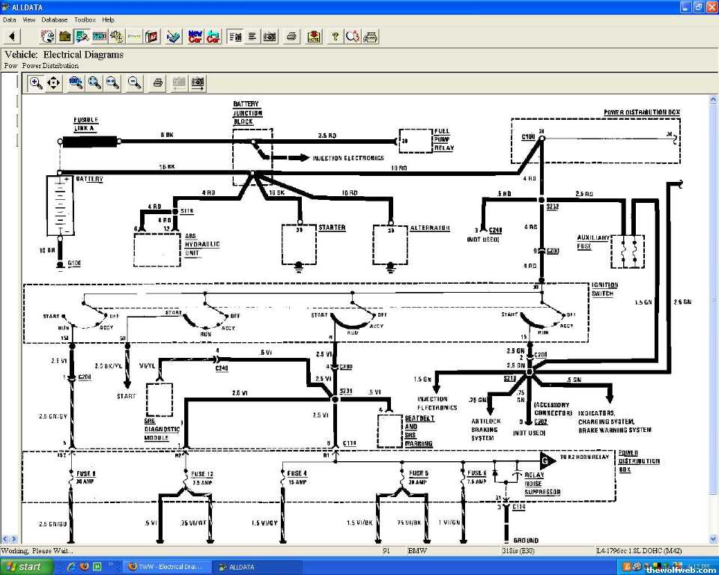Click the main toolbar camera icon
The width and height of the screenshot is (719, 575).
pos(270,36)
